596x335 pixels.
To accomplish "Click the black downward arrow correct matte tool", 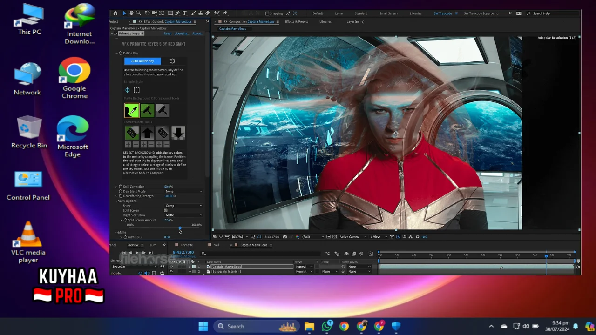I will click(178, 133).
